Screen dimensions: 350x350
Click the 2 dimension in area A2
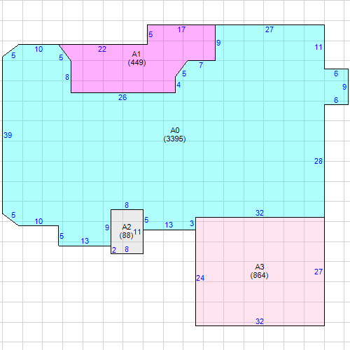pos(114,250)
